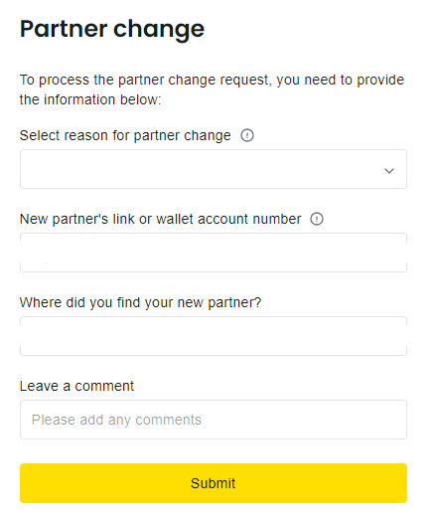This screenshot has width=432, height=523.
Task: Click the 'Please add any comments' placeholder
Action: [116, 420]
